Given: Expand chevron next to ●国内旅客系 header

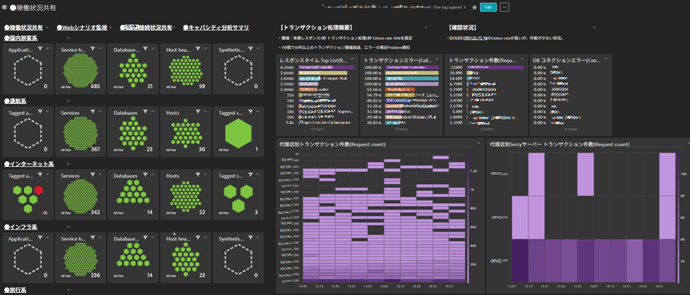Looking at the screenshot, I should [x=68, y=38].
